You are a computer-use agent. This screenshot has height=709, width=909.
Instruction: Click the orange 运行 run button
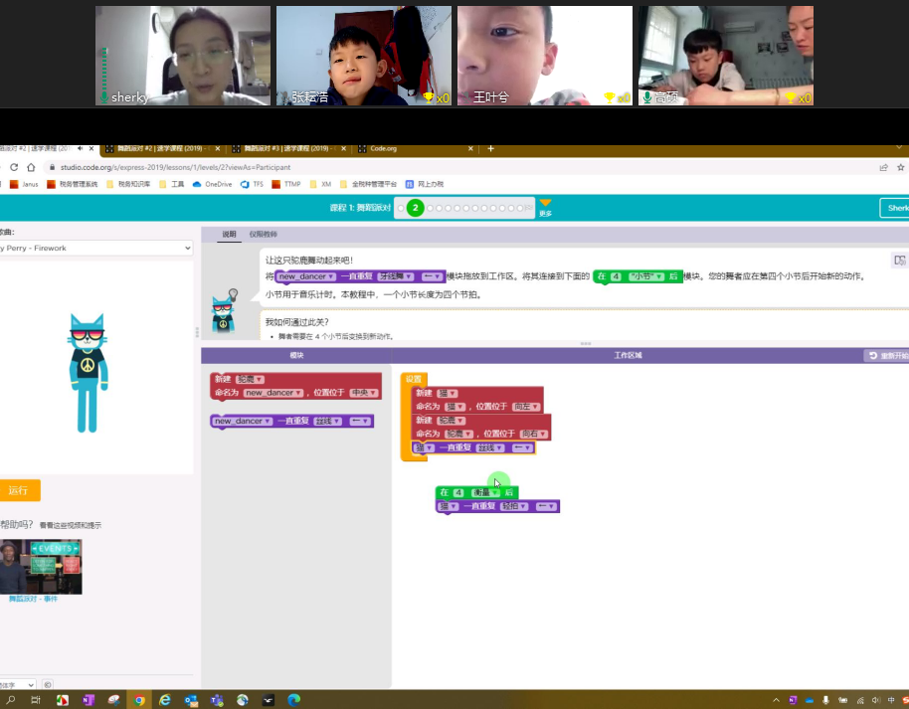19,490
